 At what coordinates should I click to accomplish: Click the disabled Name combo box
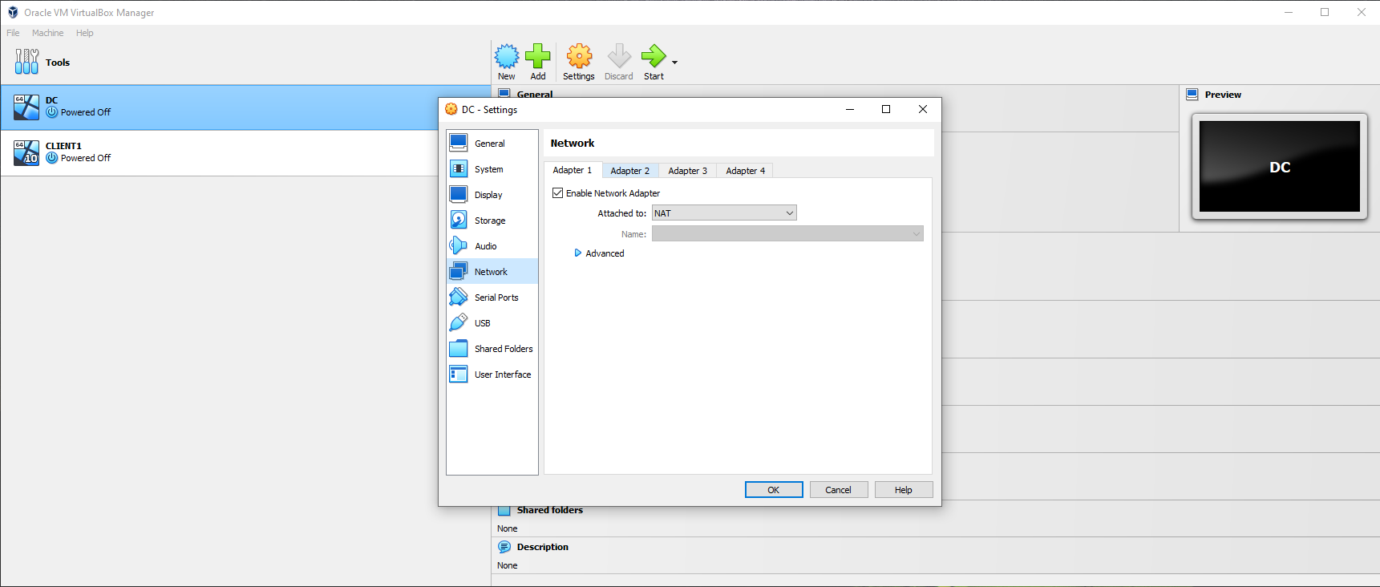click(787, 234)
